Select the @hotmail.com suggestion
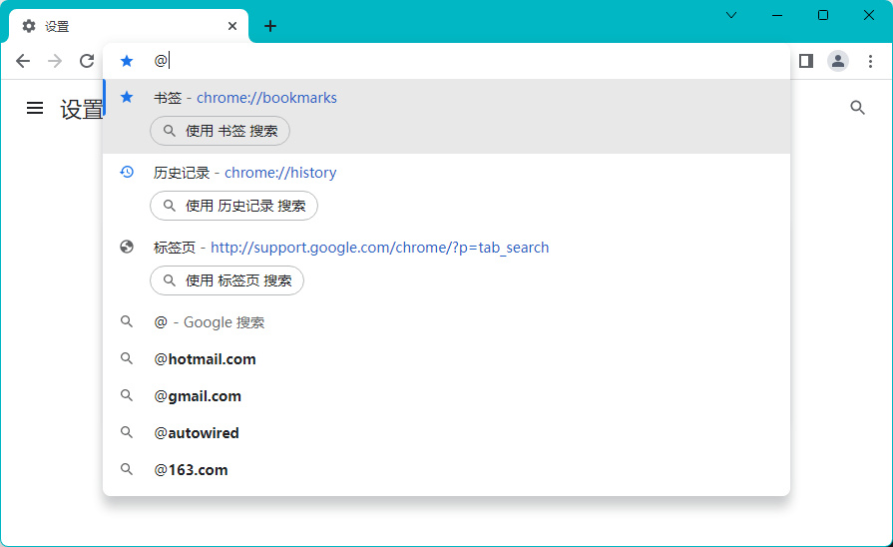893x547 pixels. coord(206,359)
